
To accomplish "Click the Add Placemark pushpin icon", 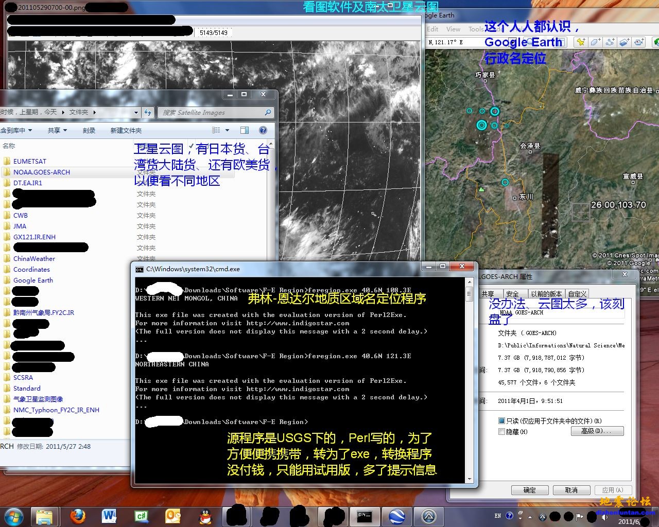I will click(x=581, y=42).
